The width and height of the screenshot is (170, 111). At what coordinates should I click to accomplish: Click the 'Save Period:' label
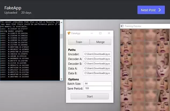pyautogui.click(x=75, y=88)
